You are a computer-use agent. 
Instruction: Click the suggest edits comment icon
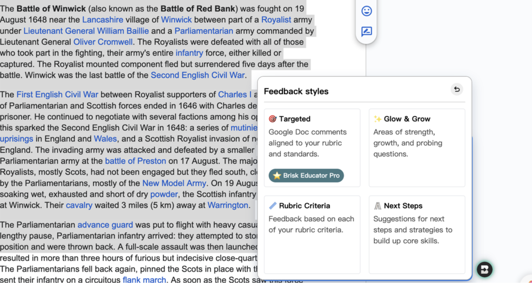point(367,31)
